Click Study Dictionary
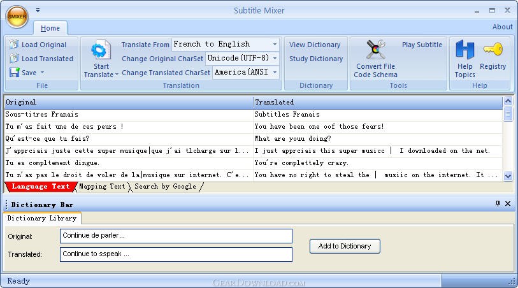The width and height of the screenshot is (518, 288). click(316, 59)
